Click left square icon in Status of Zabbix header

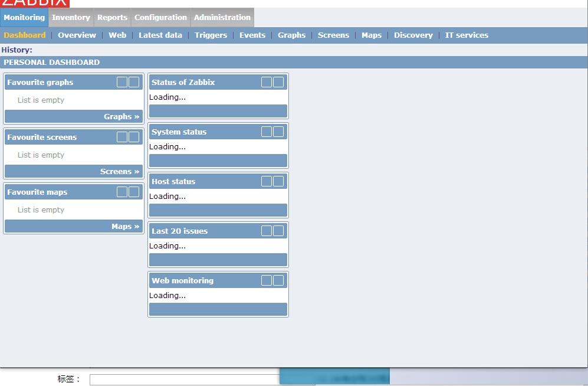pos(267,82)
